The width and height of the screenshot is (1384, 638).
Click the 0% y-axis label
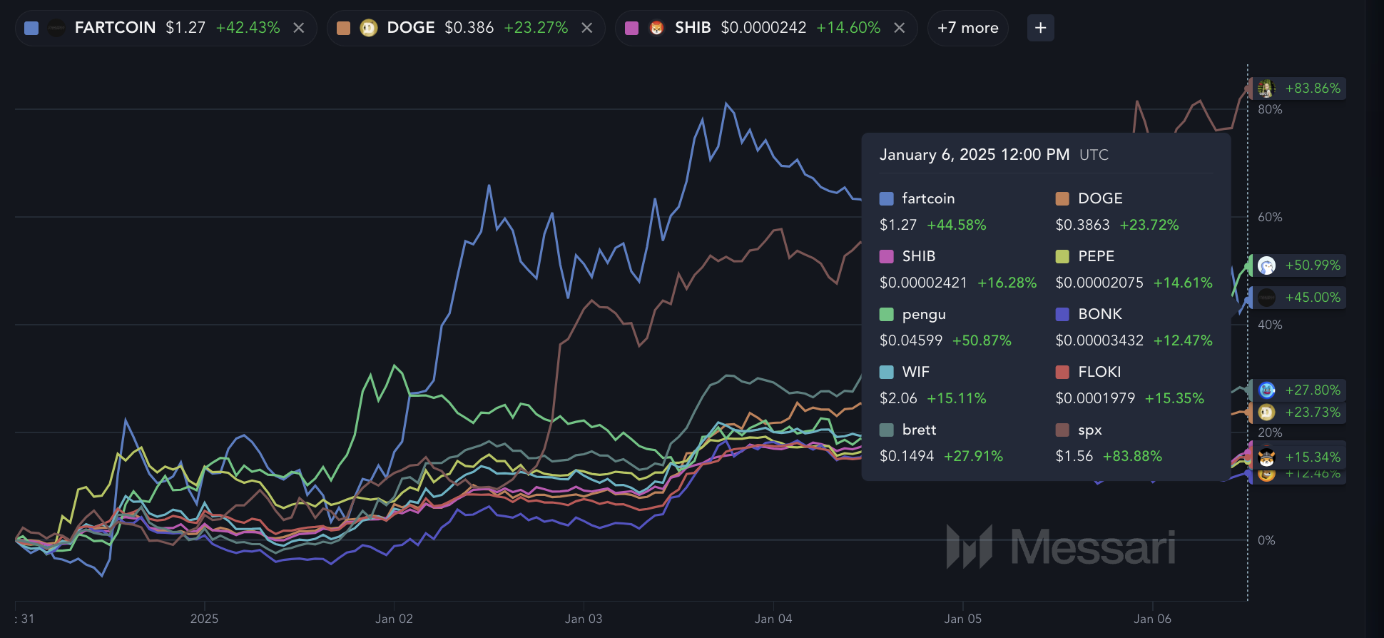click(x=1267, y=540)
